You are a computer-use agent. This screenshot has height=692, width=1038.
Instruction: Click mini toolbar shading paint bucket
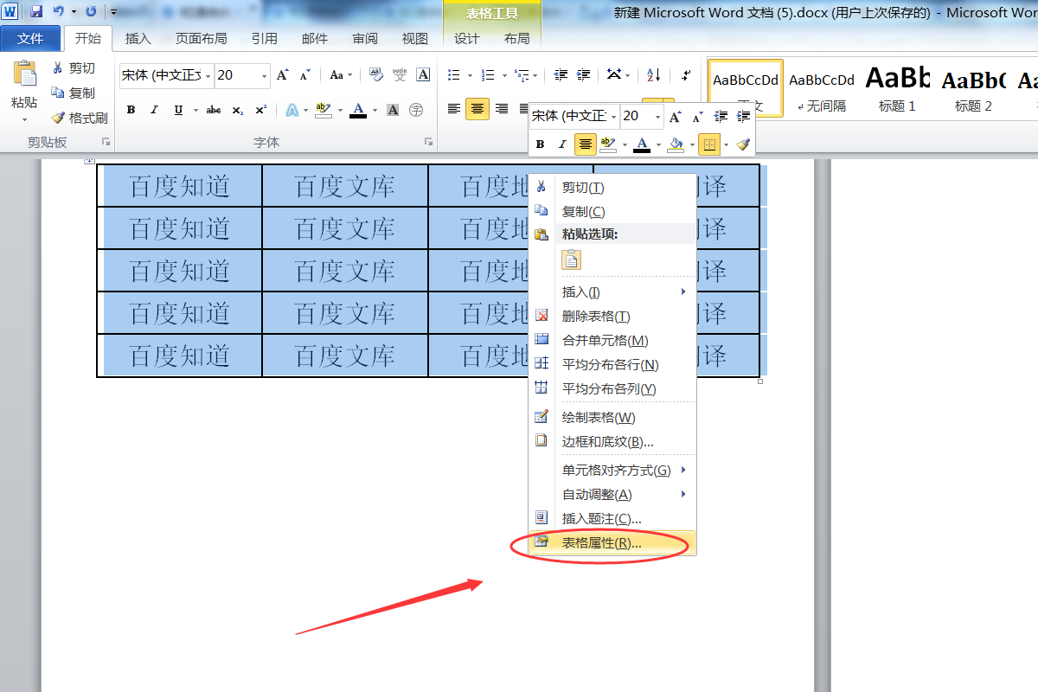pyautogui.click(x=676, y=144)
